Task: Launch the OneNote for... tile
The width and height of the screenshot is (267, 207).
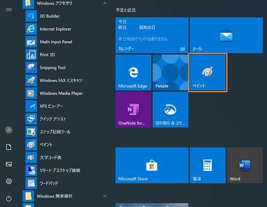Action: 133,110
